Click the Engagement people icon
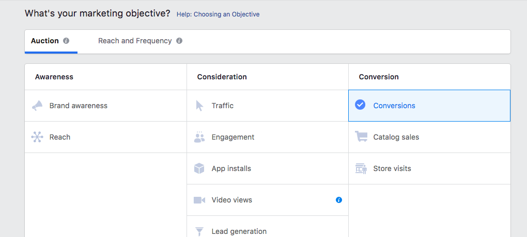Screen dimensions: 527x237 click(x=199, y=137)
